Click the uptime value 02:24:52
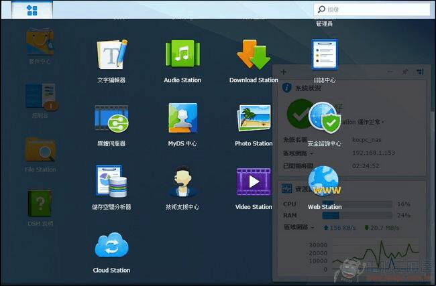This screenshot has width=436, height=286. pos(366,165)
